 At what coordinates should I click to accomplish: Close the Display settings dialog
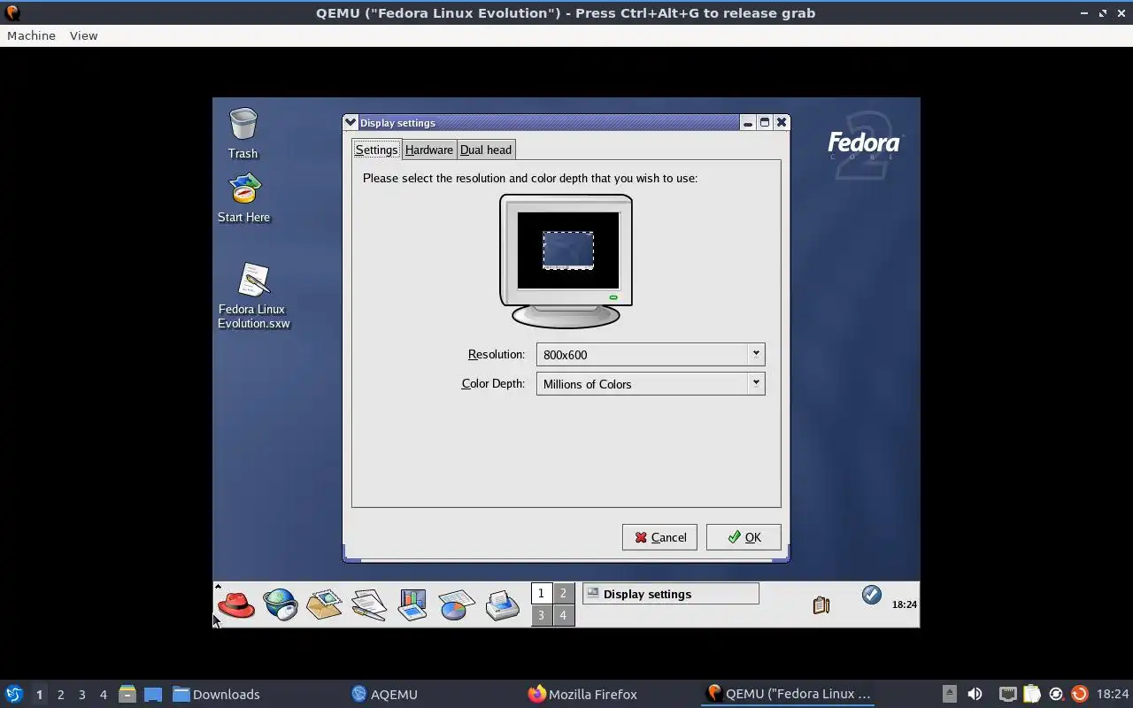[x=782, y=123]
